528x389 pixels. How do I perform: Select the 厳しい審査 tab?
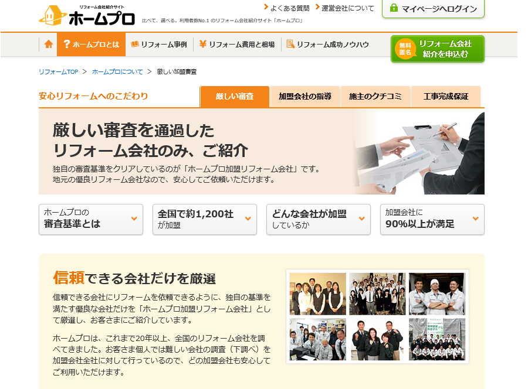tap(235, 97)
